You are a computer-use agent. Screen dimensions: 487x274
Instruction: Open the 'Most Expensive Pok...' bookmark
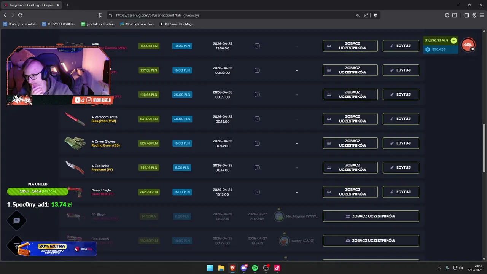[137, 24]
